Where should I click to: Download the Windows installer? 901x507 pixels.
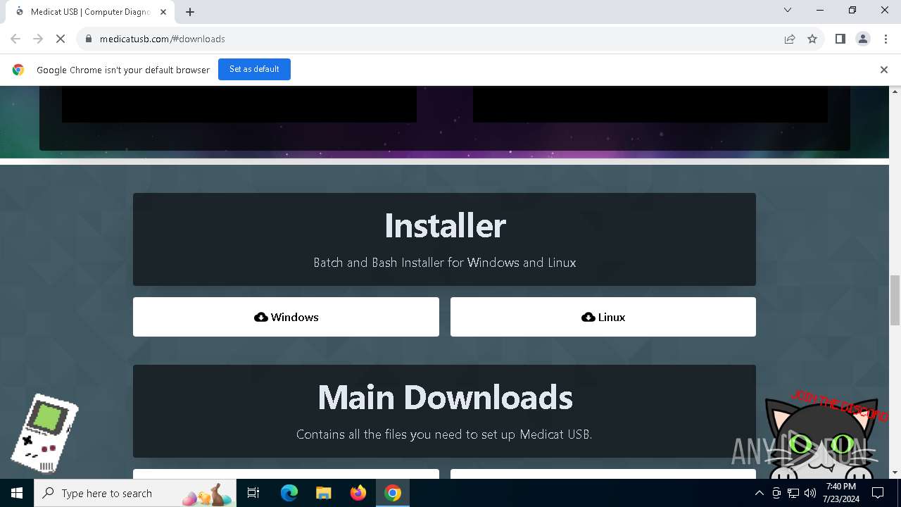(x=286, y=317)
